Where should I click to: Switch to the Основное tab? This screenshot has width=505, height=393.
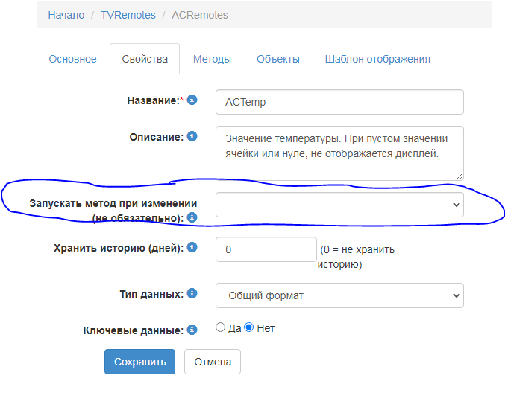[x=72, y=59]
